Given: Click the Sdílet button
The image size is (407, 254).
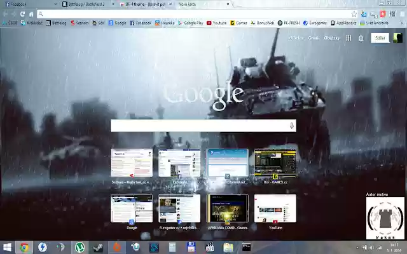Looking at the screenshot, I should (x=380, y=38).
